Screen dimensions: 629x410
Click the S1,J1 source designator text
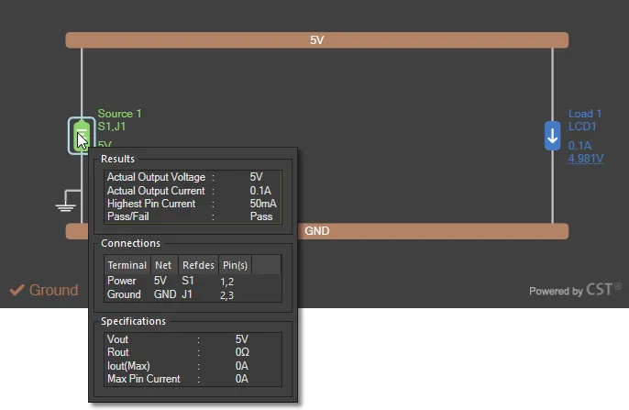click(x=112, y=127)
